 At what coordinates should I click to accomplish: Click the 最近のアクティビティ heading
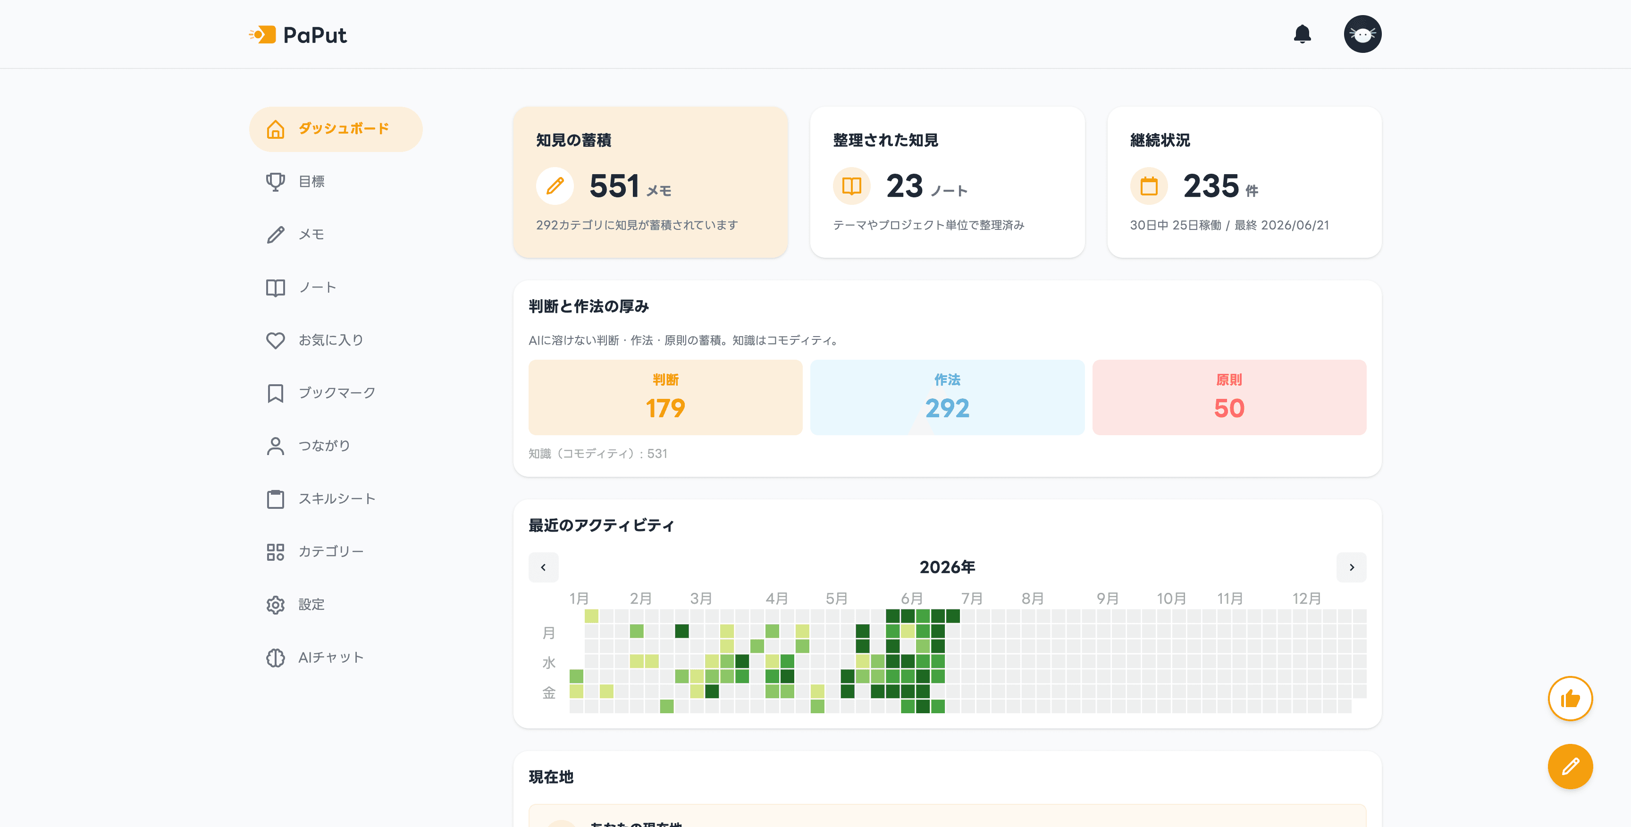click(x=601, y=525)
